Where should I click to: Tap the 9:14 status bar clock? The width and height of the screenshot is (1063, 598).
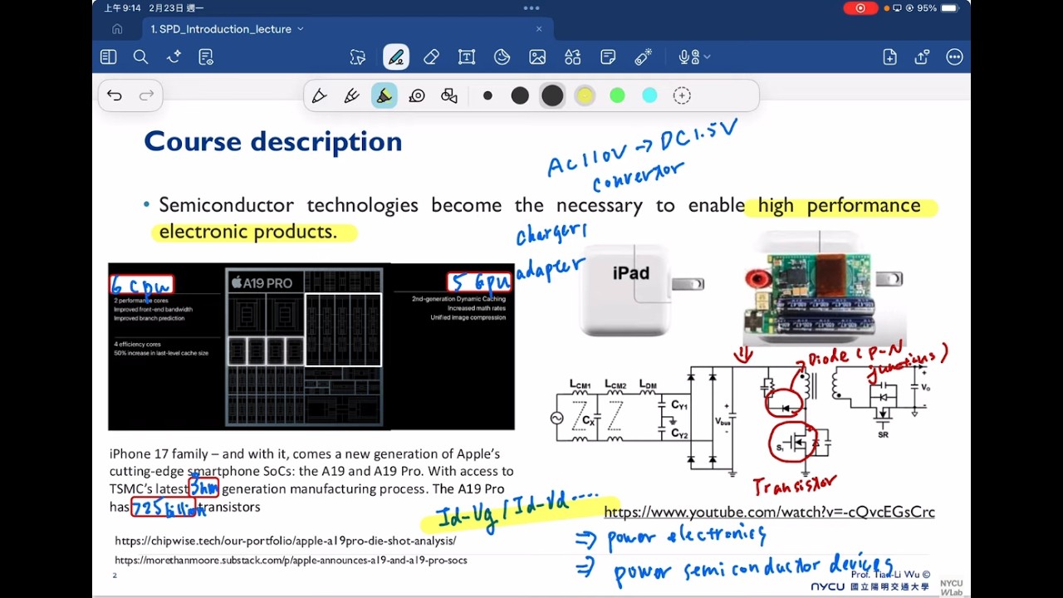pyautogui.click(x=122, y=8)
